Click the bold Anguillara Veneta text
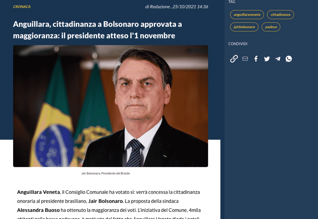Screen dimensions: 318x219 coord(38,192)
